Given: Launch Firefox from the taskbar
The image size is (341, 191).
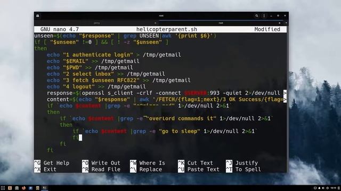Looking at the screenshot, I should coord(23,188).
